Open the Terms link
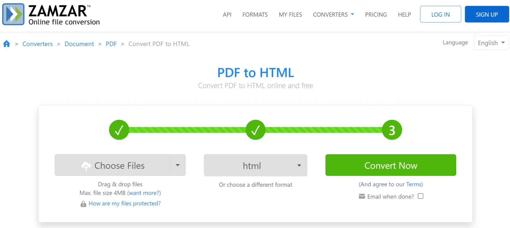Screen dimensions: 510x228 [413, 184]
